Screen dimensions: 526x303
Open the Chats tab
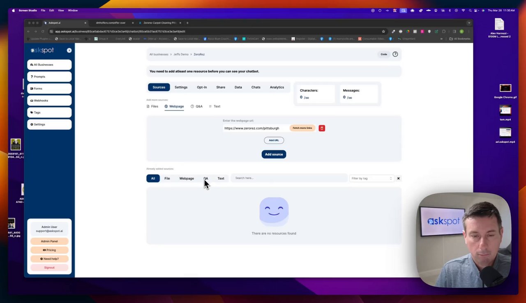coord(256,87)
